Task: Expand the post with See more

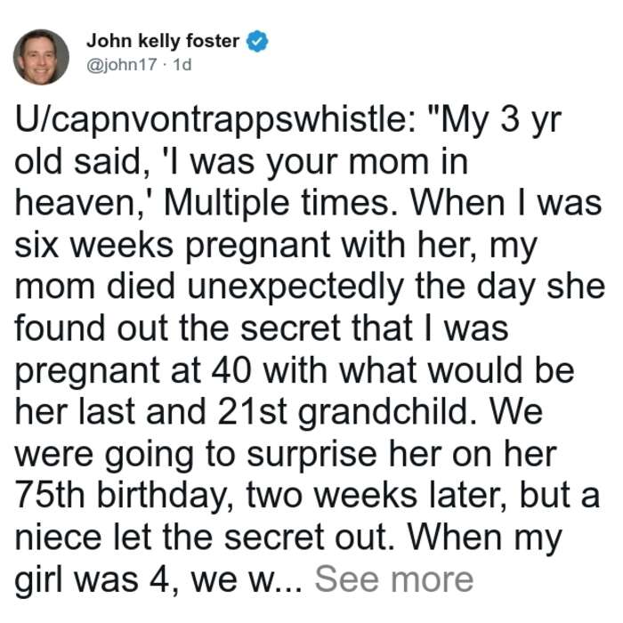Action: (394, 579)
